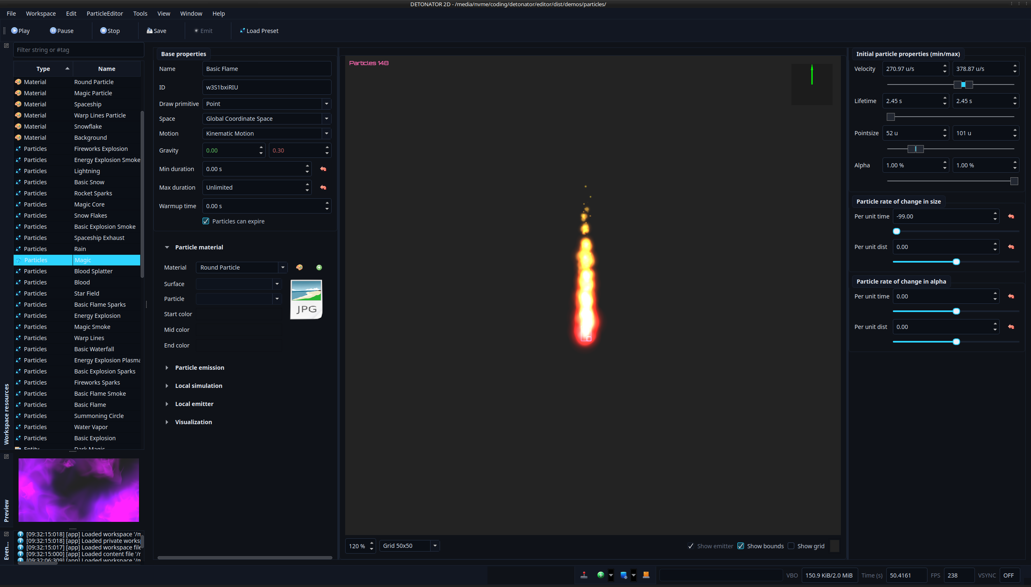Click palette icon next to Material dropdown
Screen dimensions: 1031x587
pyautogui.click(x=299, y=268)
